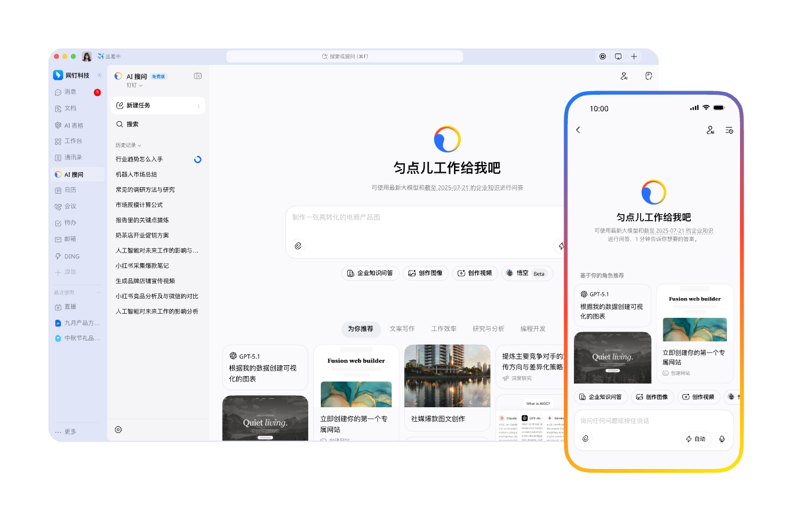Switch to the 研究与分析 tab
This screenshot has width=788, height=517.
click(488, 329)
